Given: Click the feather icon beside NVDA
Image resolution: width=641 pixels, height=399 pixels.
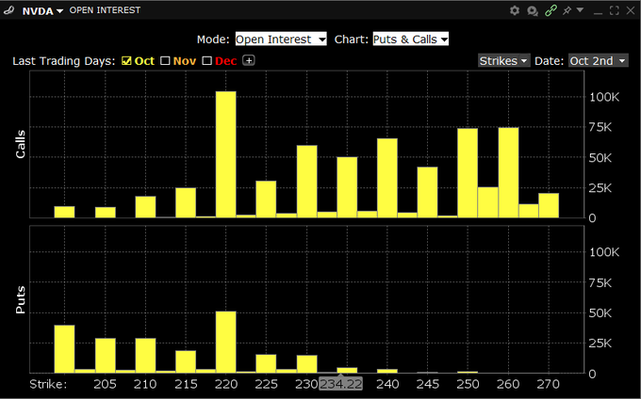Looking at the screenshot, I should point(9,10).
